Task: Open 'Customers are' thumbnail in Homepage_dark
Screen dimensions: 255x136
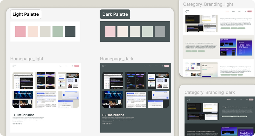Action: coord(112,99)
